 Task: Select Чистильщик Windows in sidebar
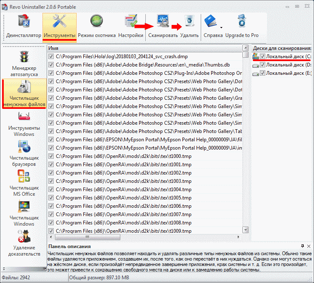(24, 213)
